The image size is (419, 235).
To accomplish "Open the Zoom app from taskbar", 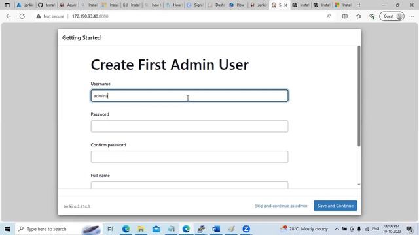I will click(x=246, y=229).
